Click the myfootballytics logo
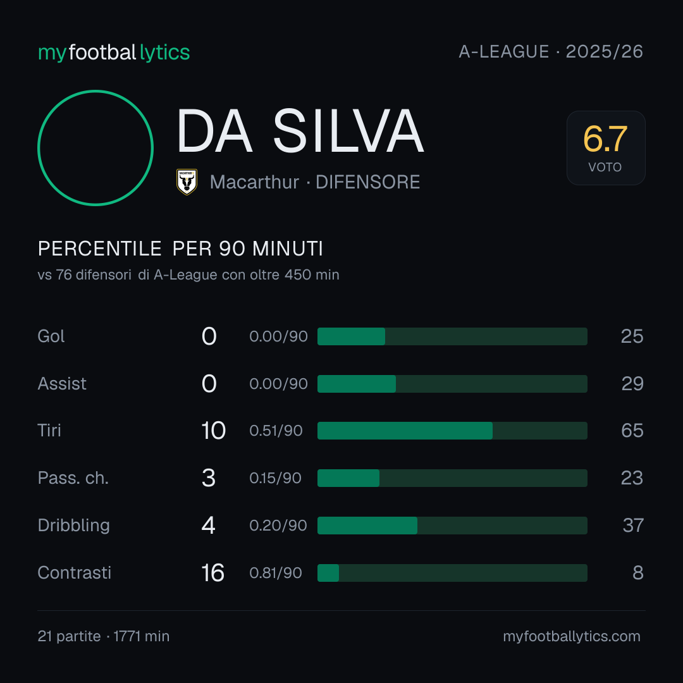Screen dimensions: 683x683 114,52
